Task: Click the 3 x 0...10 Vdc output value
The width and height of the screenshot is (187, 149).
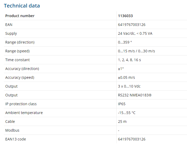Action: [x=129, y=86]
